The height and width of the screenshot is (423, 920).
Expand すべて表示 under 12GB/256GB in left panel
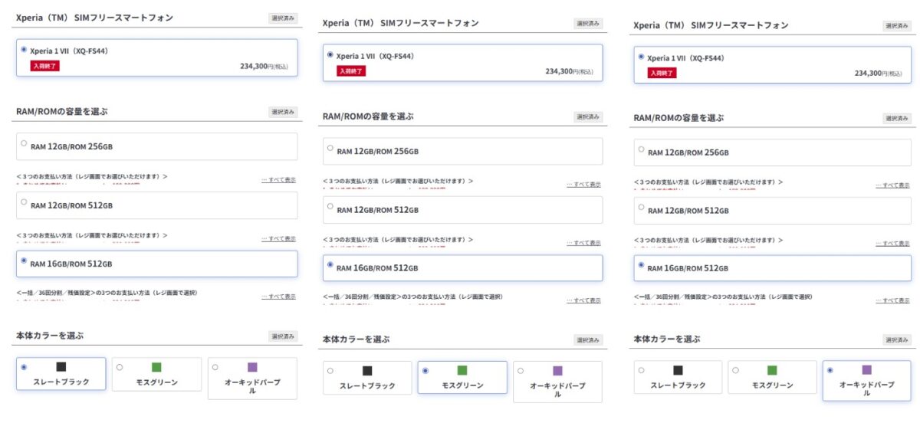pyautogui.click(x=278, y=180)
